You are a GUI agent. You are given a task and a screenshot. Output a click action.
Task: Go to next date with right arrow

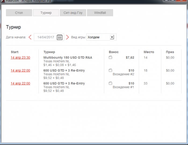[67, 37]
